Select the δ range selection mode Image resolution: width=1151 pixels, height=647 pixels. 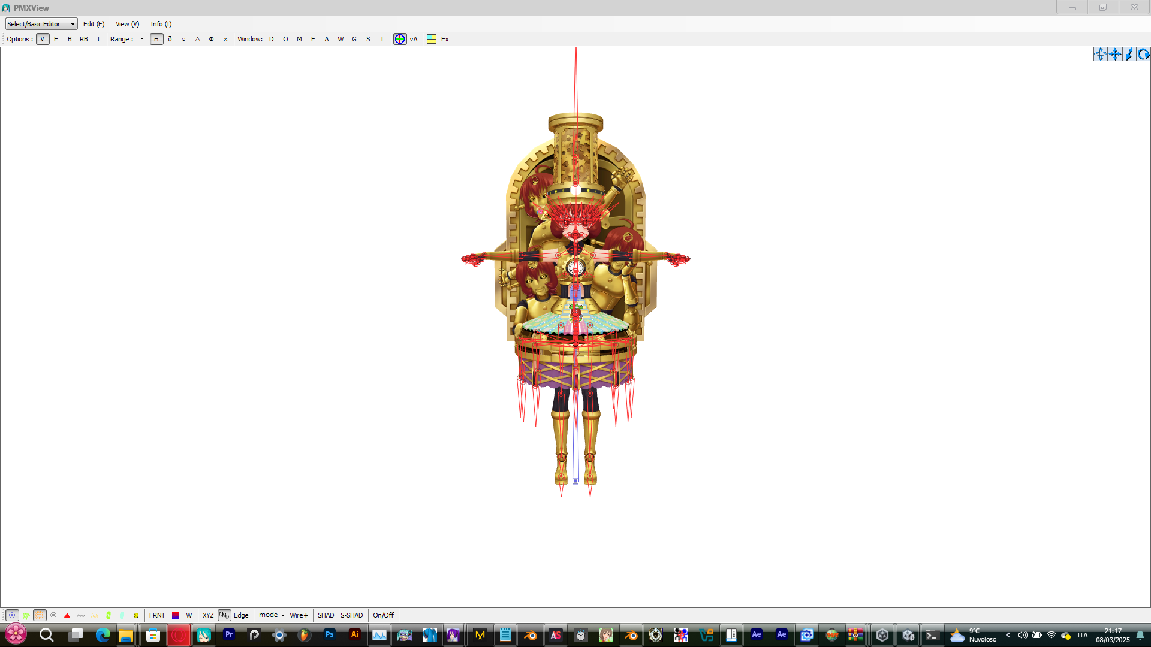[x=170, y=39]
